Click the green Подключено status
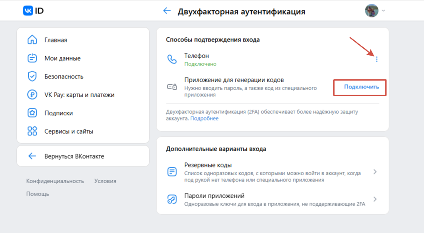The image size is (424, 233). [x=201, y=64]
